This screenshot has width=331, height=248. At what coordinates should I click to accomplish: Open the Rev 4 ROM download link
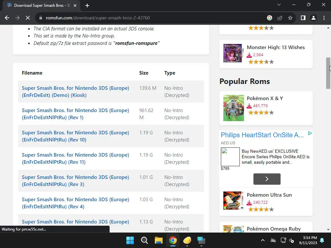75,203
